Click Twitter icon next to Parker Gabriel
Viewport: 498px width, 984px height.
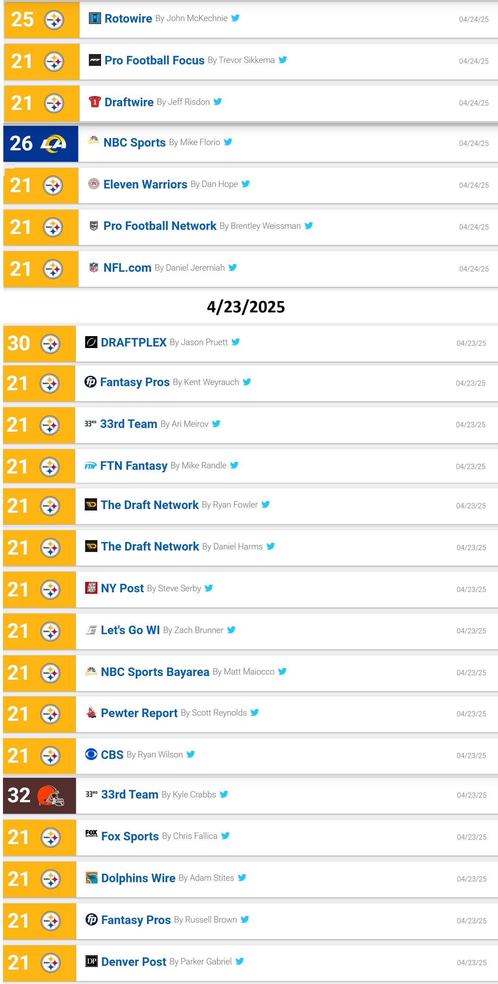240,961
